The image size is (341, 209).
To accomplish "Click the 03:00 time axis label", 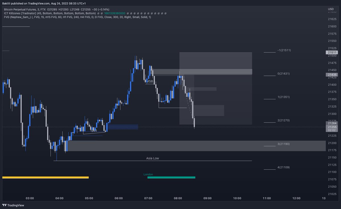I will (x=30, y=198).
